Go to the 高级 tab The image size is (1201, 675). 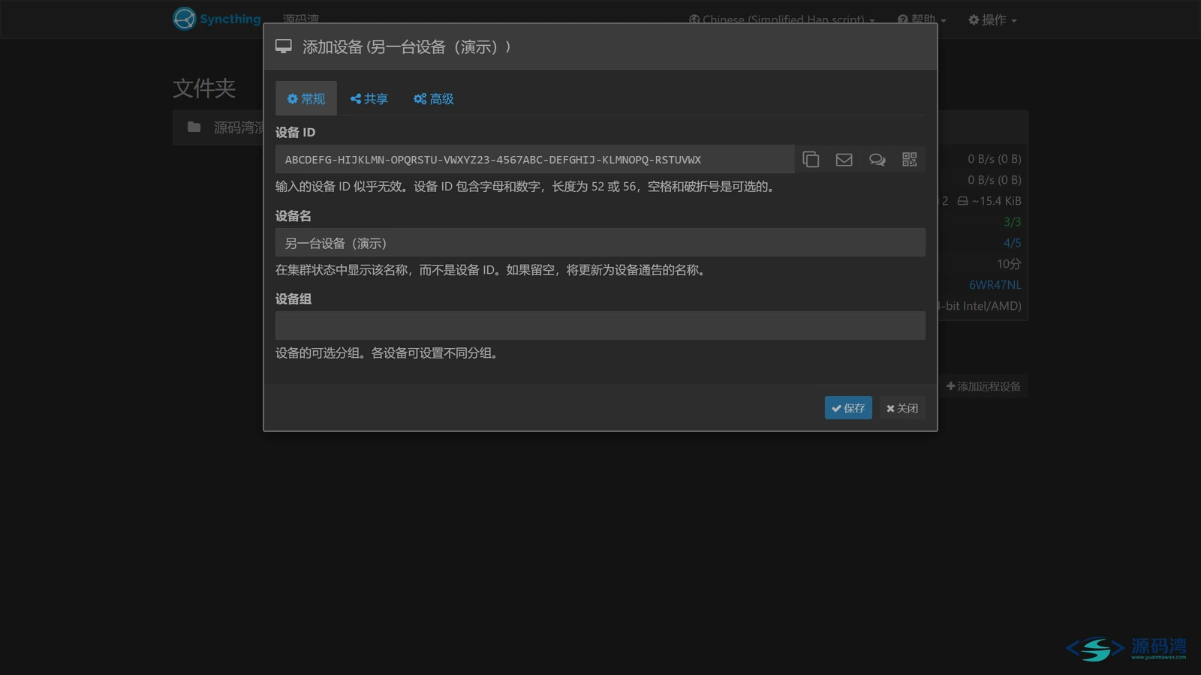coord(434,98)
